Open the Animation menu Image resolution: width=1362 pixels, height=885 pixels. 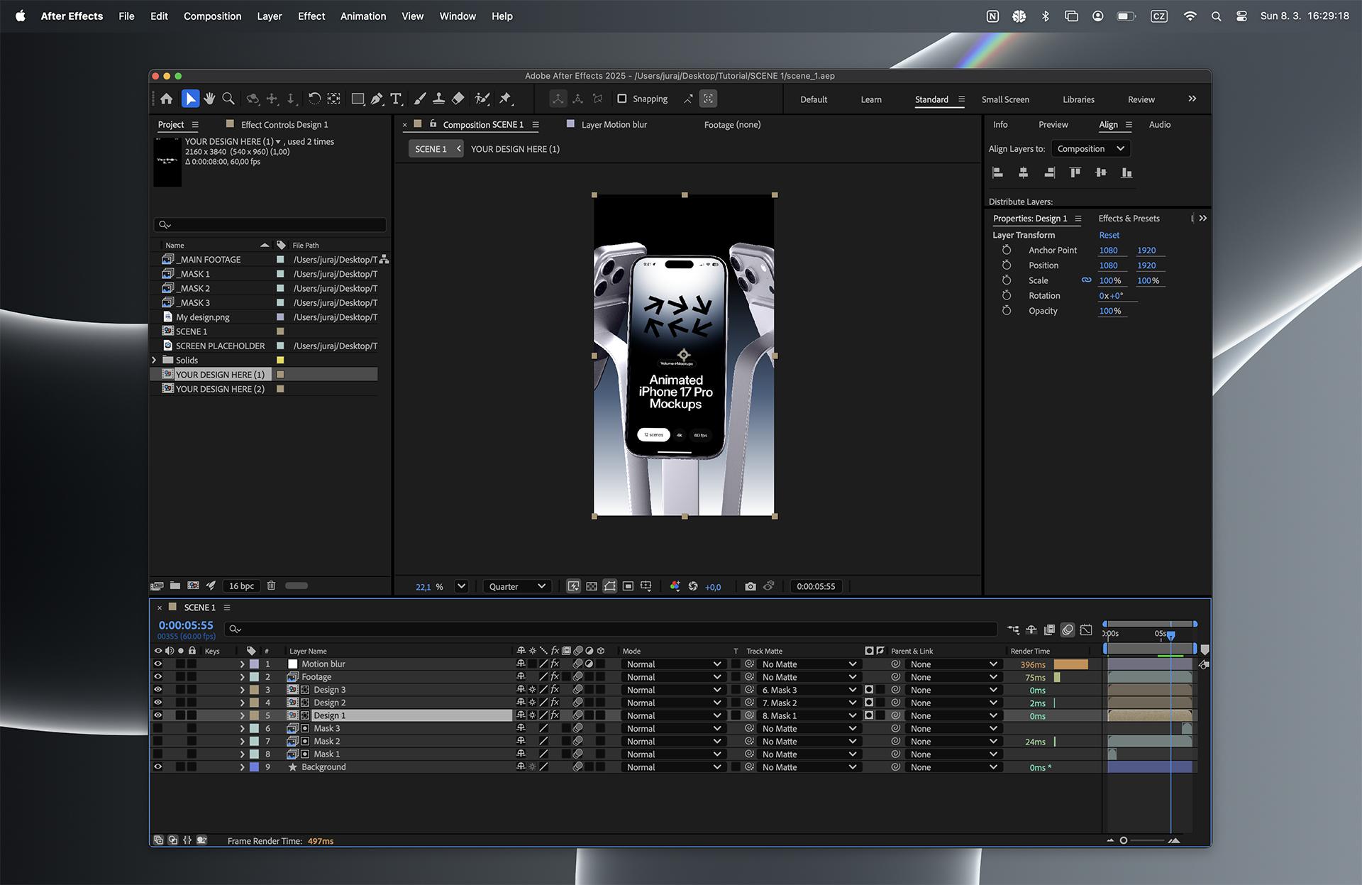pos(363,16)
